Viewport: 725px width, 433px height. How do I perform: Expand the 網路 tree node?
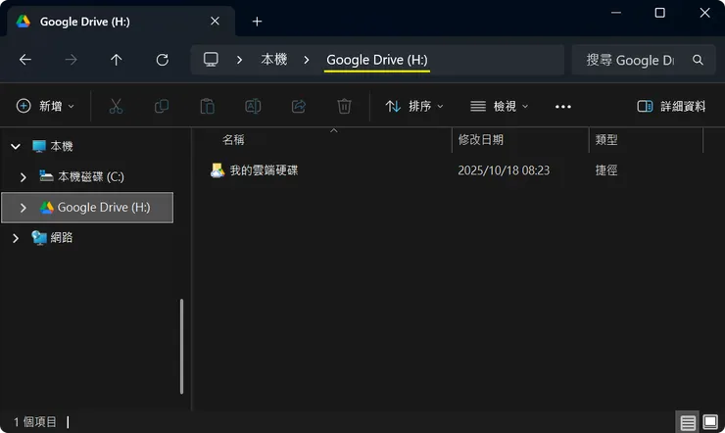(x=16, y=238)
